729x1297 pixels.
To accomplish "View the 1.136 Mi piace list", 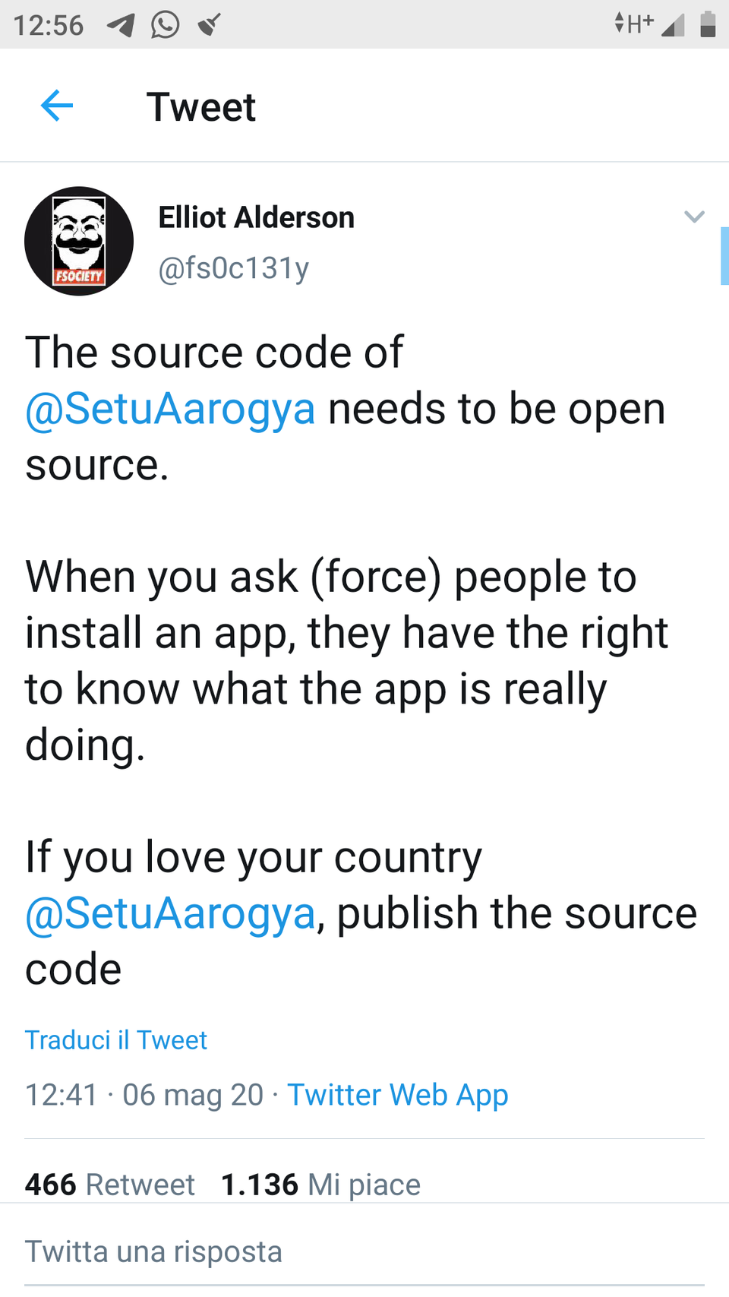I will [320, 1185].
